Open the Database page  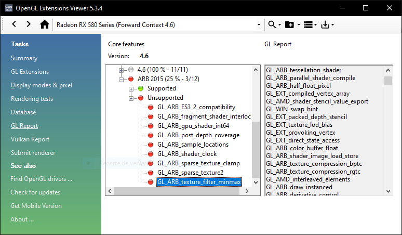coord(23,112)
